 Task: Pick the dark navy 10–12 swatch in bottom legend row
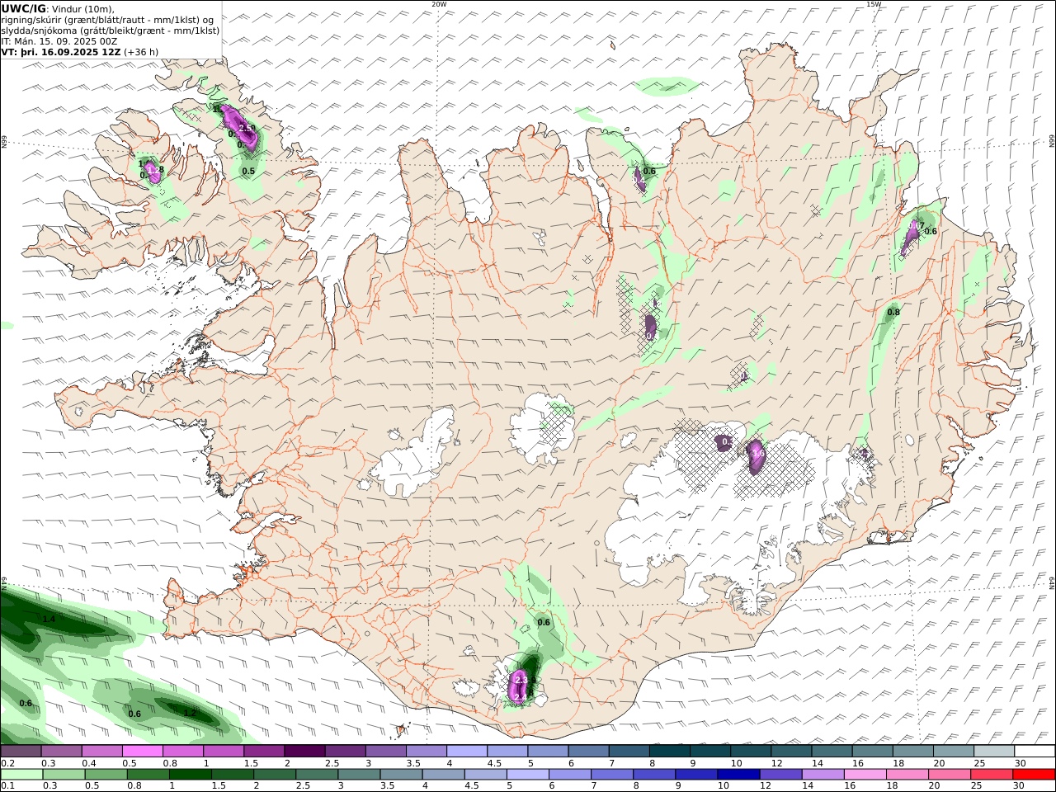(738, 775)
